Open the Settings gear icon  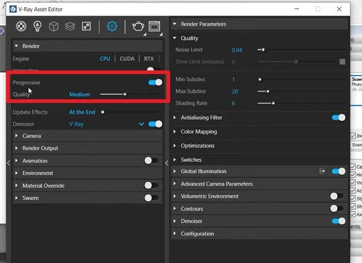tap(112, 26)
